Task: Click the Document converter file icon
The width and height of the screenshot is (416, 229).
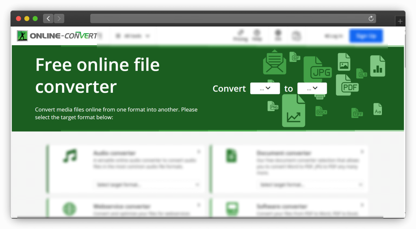Action: [231, 156]
